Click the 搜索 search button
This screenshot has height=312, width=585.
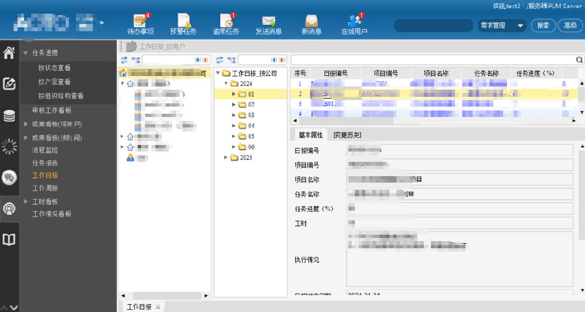click(x=543, y=26)
